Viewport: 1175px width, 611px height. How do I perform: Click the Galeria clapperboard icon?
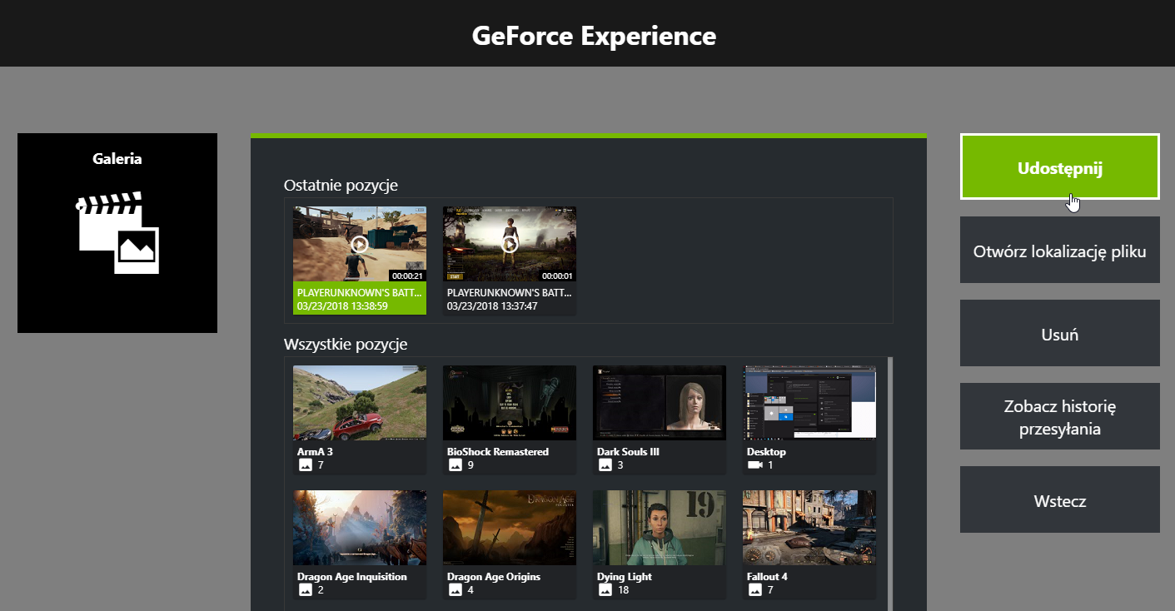pyautogui.click(x=117, y=233)
